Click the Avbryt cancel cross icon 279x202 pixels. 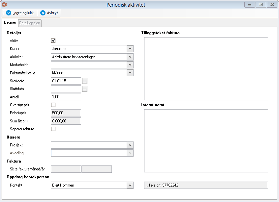click(43, 13)
